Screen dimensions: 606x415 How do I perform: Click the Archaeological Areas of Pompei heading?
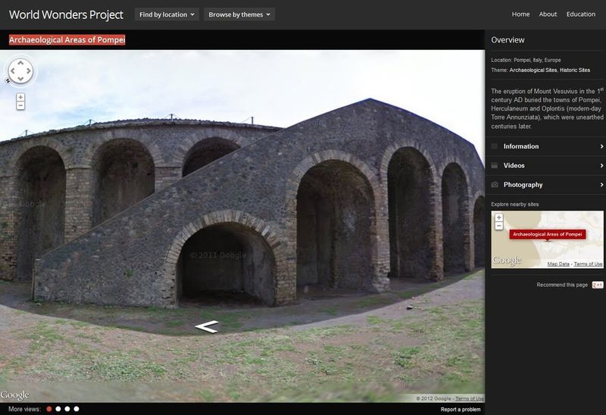67,40
